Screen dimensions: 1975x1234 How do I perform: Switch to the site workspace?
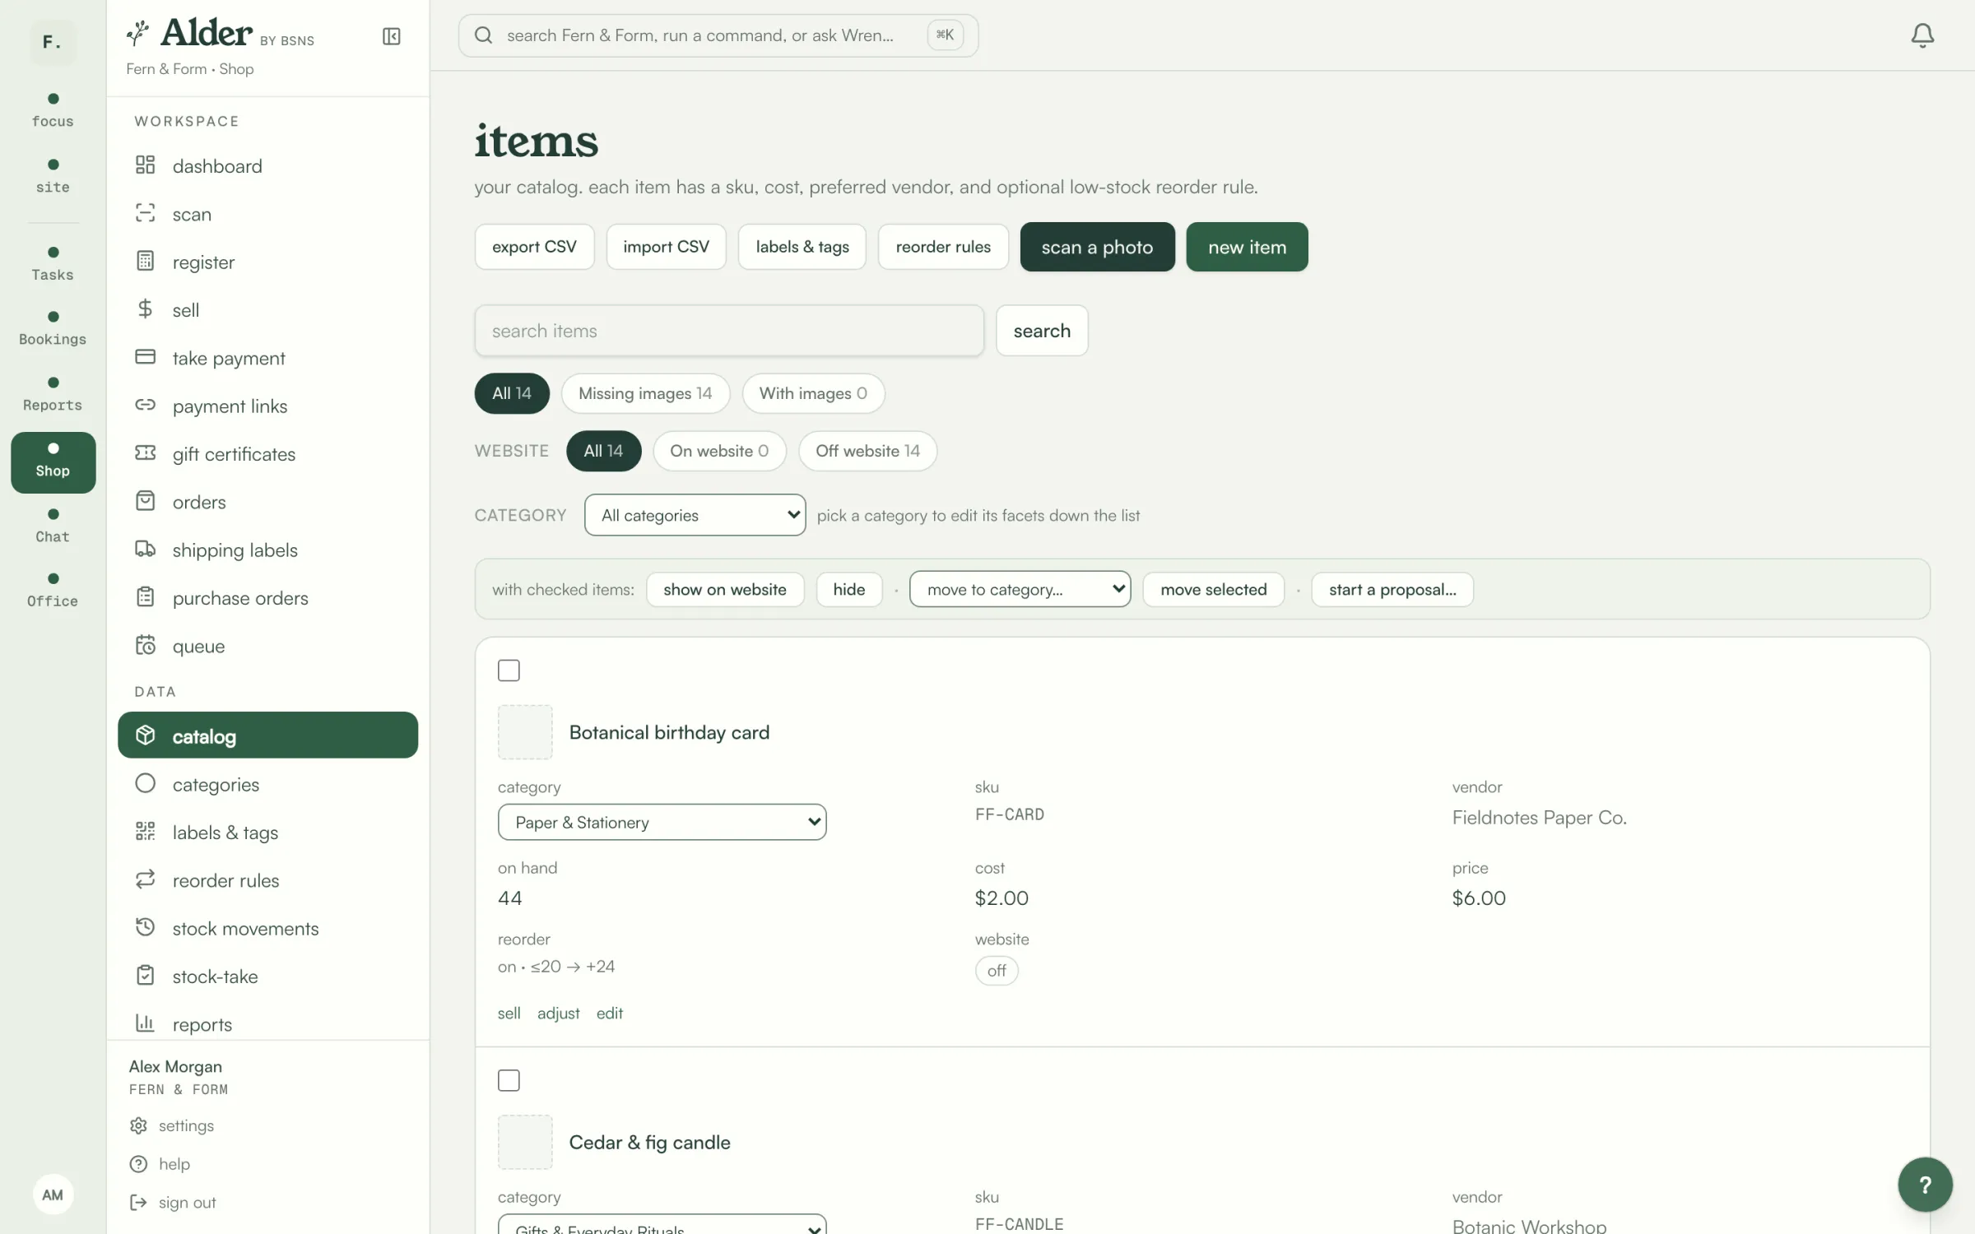(x=53, y=177)
